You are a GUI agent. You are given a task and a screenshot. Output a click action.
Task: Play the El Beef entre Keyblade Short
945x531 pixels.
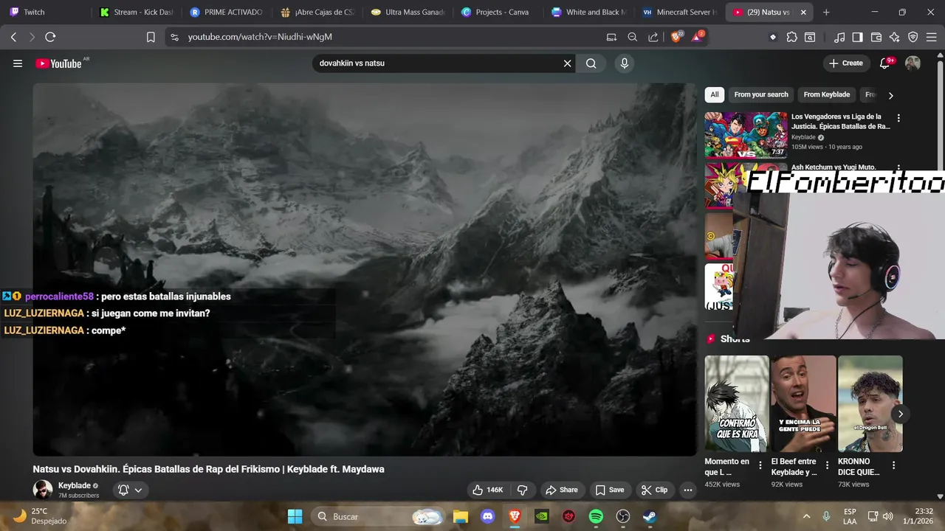(x=803, y=403)
